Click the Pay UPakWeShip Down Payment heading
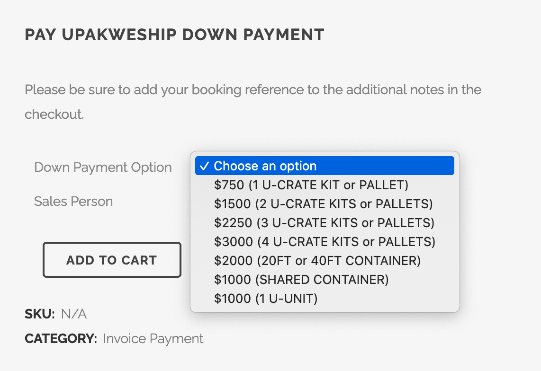The image size is (541, 371). pos(174,35)
